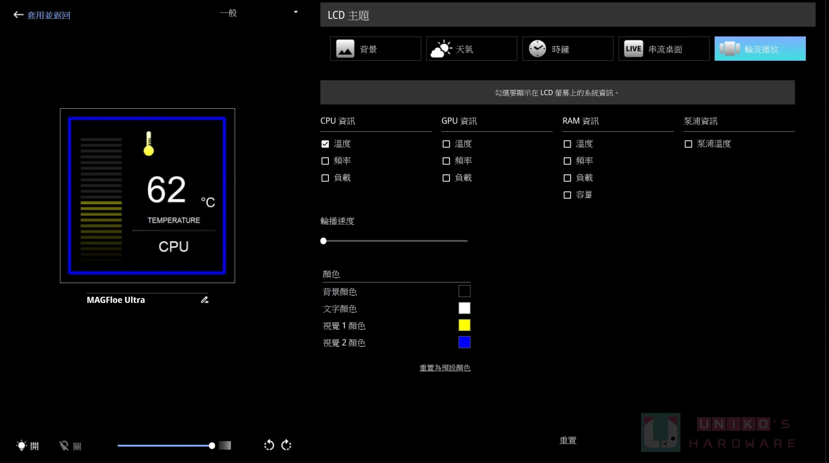829x463 pixels.
Task: Enable the GPU load checkbox
Action: click(446, 178)
